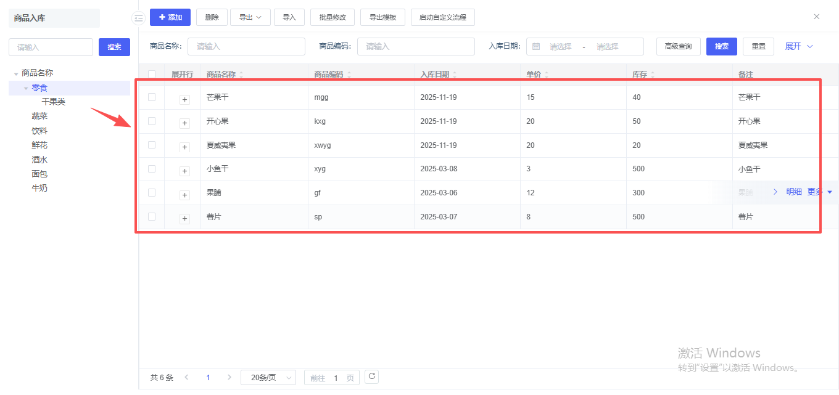The height and width of the screenshot is (395, 839).
Task: Click the blue 添加 button
Action: [170, 17]
